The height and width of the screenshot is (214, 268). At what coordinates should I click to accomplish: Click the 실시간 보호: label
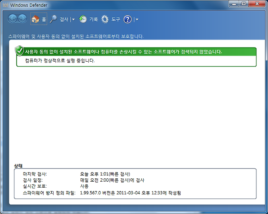click(x=35, y=187)
